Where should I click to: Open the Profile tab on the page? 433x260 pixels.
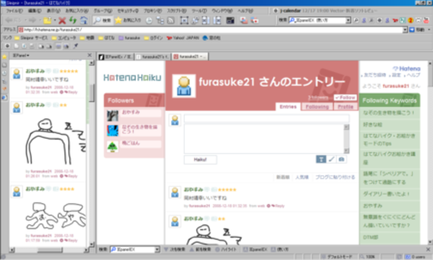coord(345,107)
